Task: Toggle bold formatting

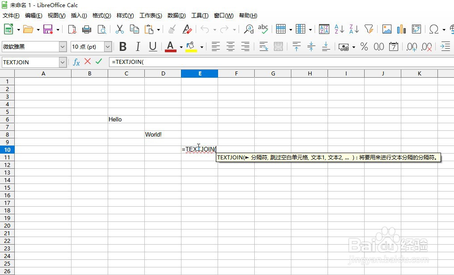Action: click(x=123, y=46)
